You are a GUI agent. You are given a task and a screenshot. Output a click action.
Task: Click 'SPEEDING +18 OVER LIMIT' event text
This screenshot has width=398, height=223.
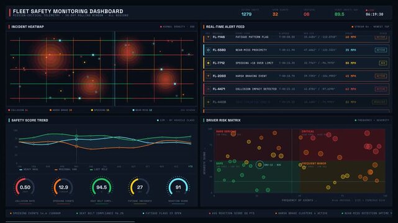255,63
